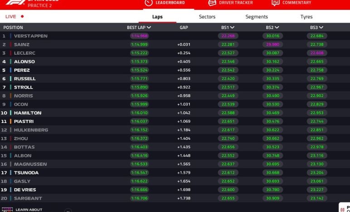Select driver SAINZ
The height and width of the screenshot is (212, 350).
click(x=22, y=44)
